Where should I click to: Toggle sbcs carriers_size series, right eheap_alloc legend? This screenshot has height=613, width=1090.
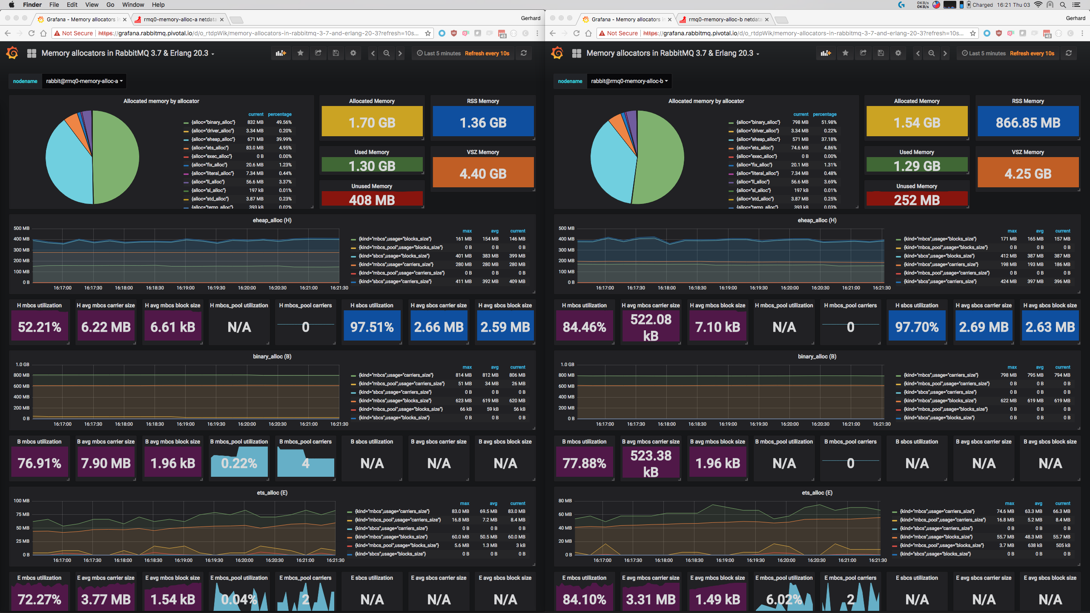[x=940, y=281]
